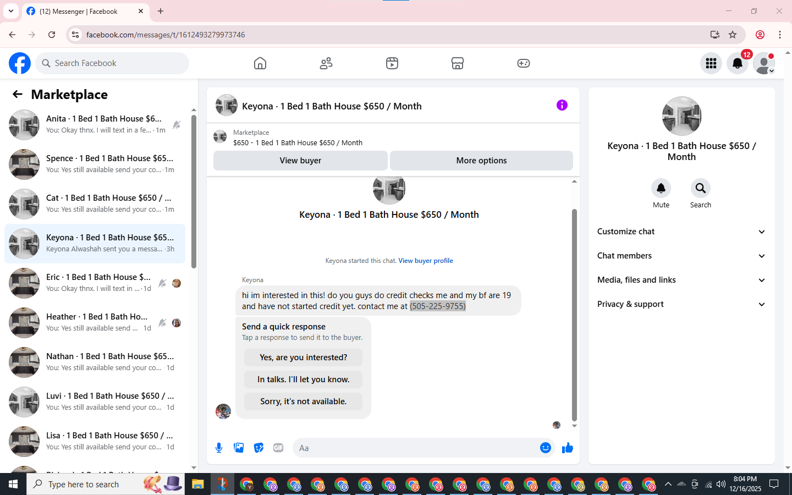Screen dimensions: 792x495
Task: Open Facebook Home feed icon
Action: coord(260,63)
